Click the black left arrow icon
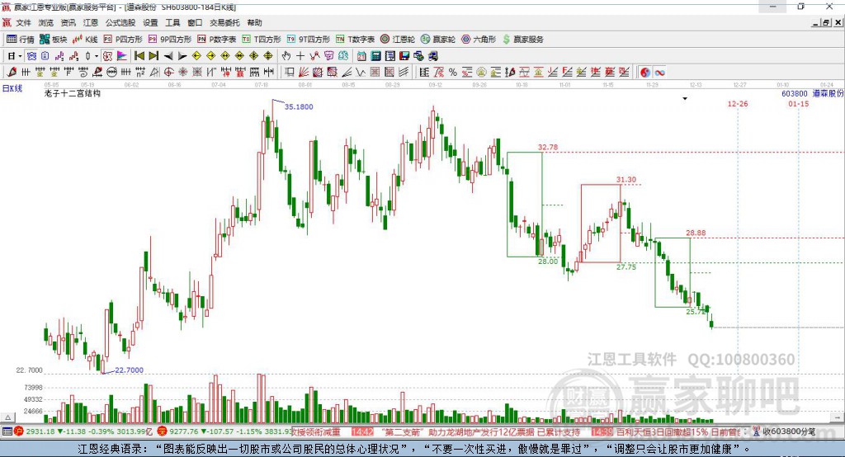The width and height of the screenshot is (845, 457). coord(168,56)
